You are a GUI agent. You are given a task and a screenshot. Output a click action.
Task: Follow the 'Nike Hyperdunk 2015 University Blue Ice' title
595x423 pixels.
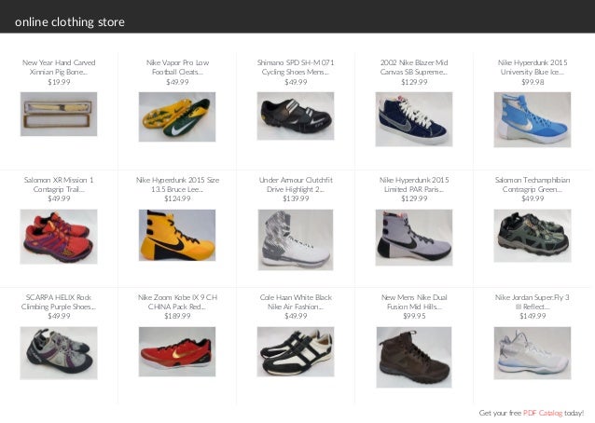(x=533, y=67)
